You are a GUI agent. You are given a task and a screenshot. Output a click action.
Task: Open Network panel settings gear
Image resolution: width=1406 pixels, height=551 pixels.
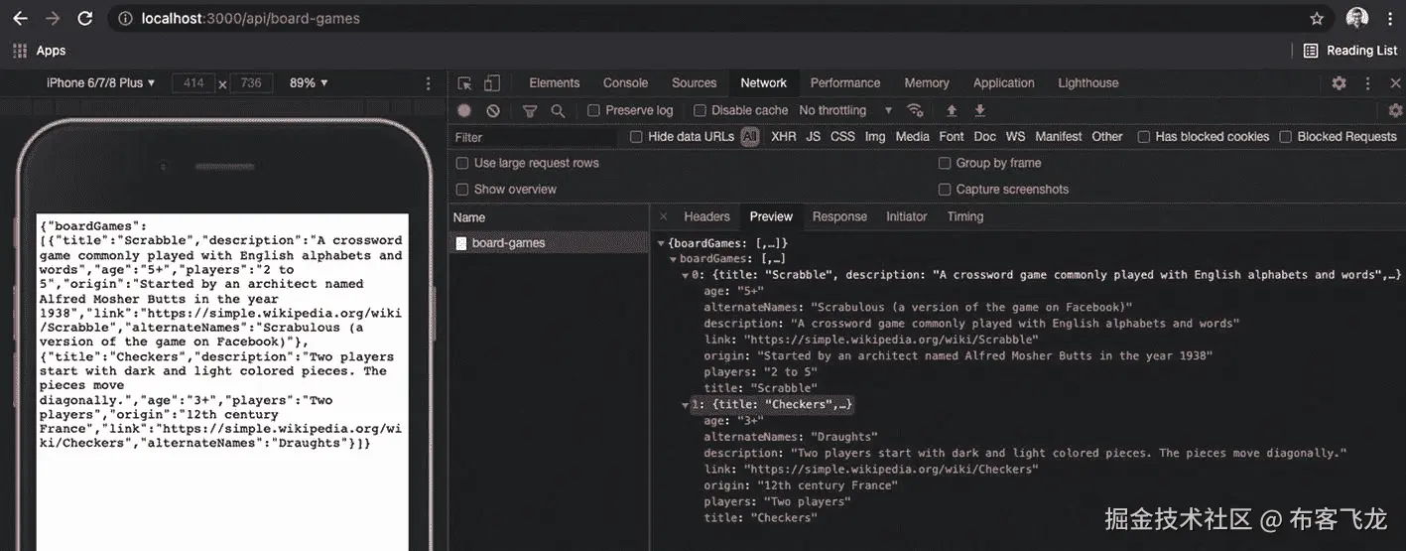point(1395,110)
